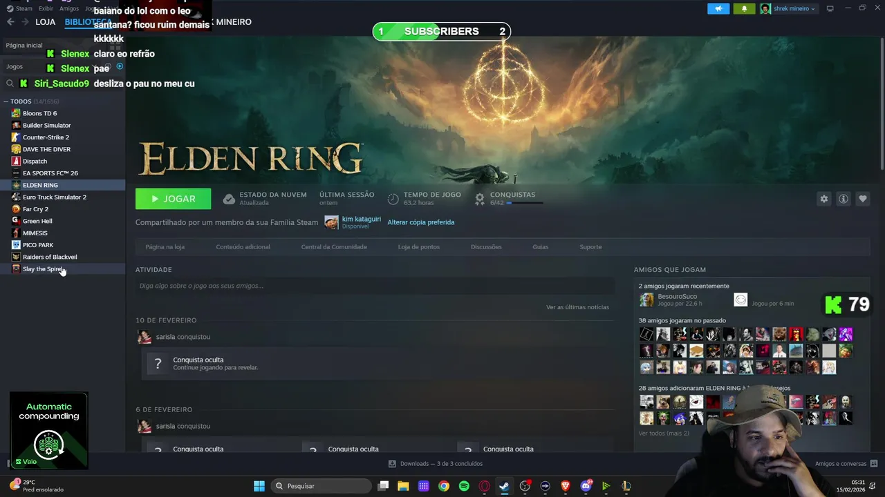Open the Downloads status bar entry
This screenshot has width=885, height=497.
click(436, 464)
